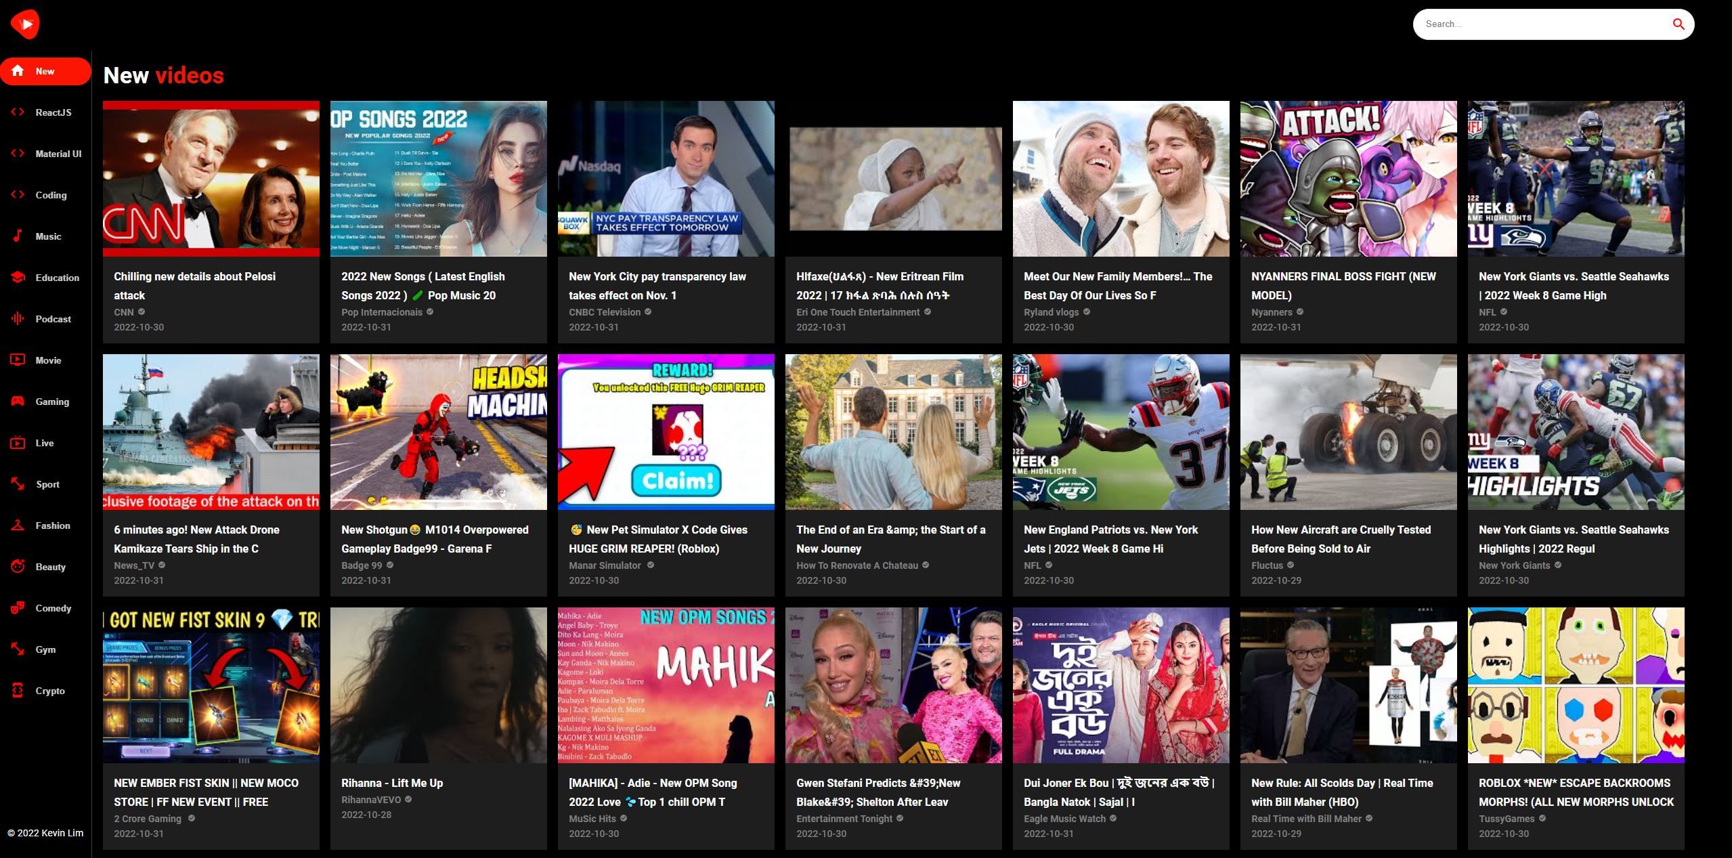Click the Gaming controller icon
The image size is (1732, 858).
[18, 402]
